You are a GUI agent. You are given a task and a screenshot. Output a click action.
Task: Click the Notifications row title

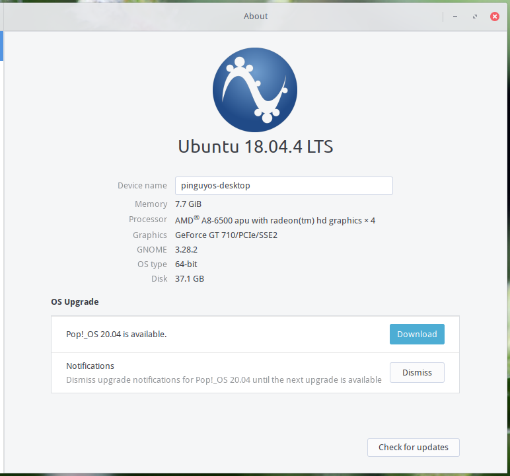click(x=90, y=366)
